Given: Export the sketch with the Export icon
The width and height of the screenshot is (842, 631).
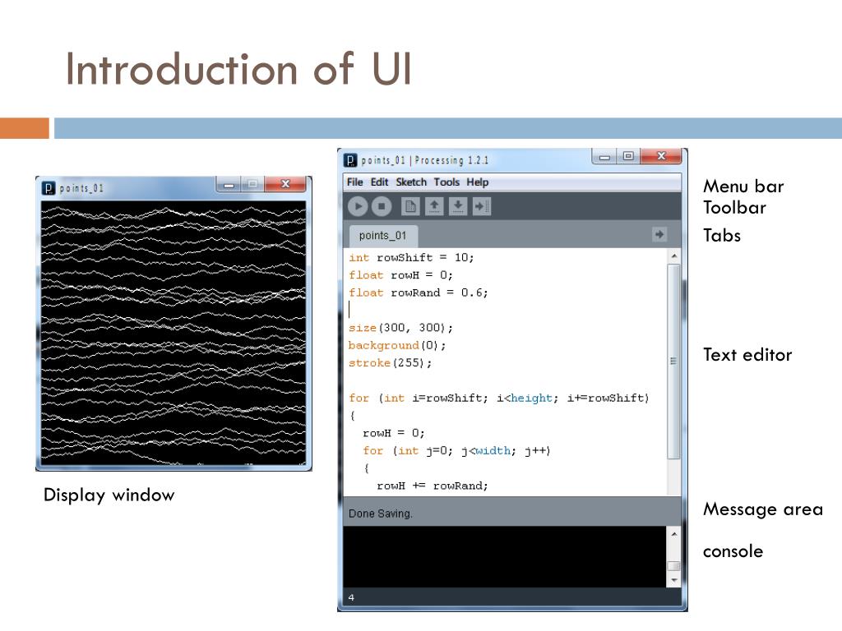Looking at the screenshot, I should point(482,206).
